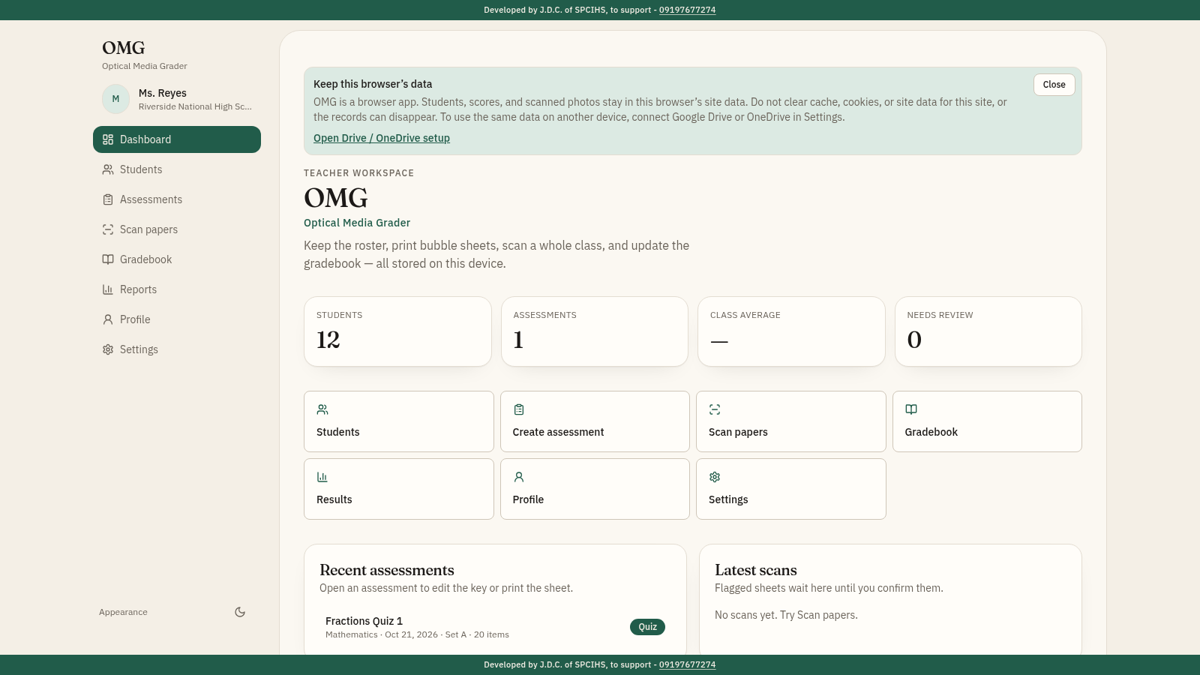Open Drive / OneDrive setup link

tap(382, 138)
